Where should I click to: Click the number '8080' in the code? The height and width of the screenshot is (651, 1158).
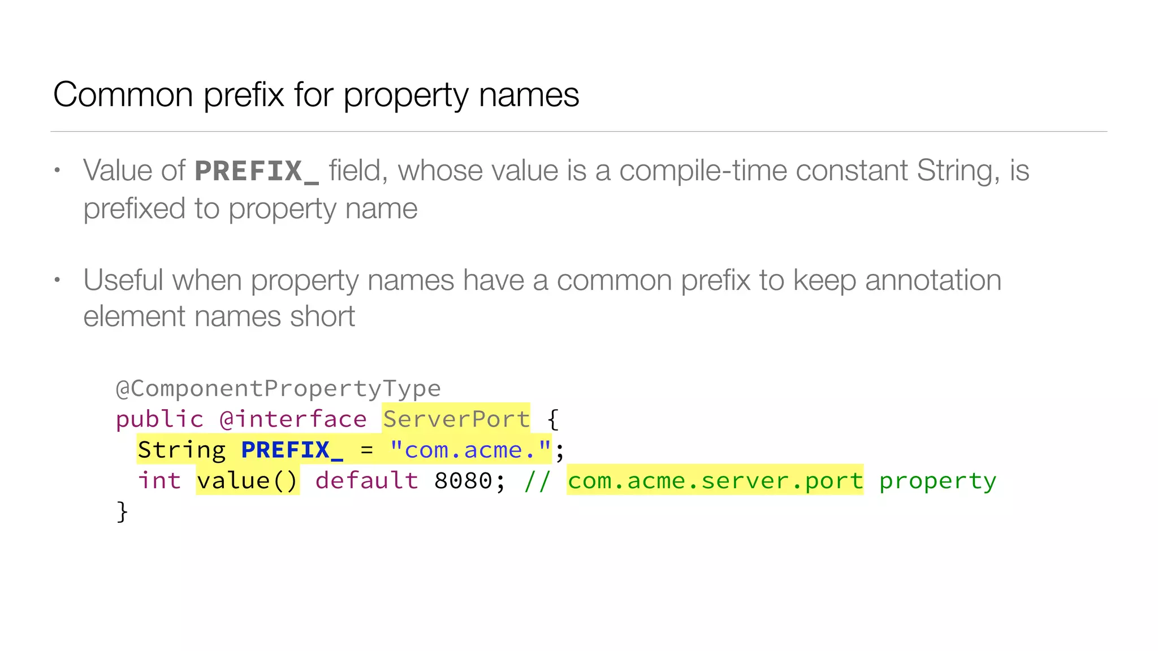click(463, 480)
